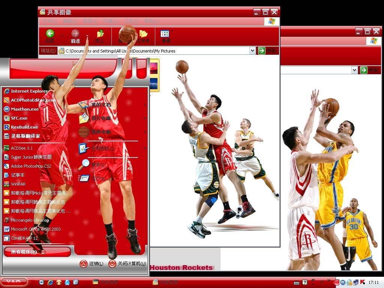Image resolution: width=384 pixels, height=288 pixels.
Task: Click the help question mark taskbar icon
Action: 305,283
